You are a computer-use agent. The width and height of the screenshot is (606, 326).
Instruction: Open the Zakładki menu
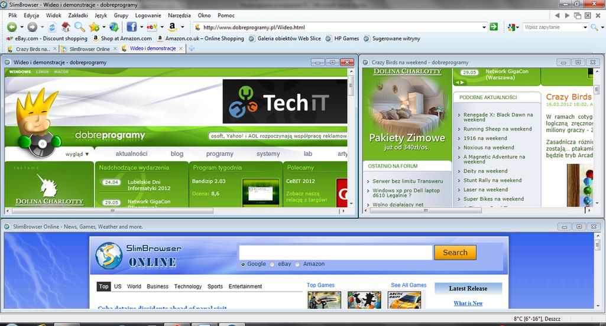tap(78, 15)
